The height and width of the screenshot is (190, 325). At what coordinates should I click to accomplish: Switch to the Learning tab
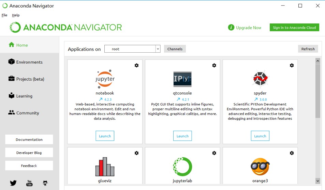30,96
